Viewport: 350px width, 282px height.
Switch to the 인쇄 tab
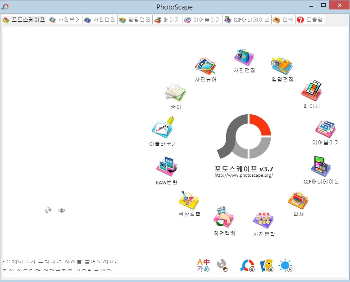283,20
